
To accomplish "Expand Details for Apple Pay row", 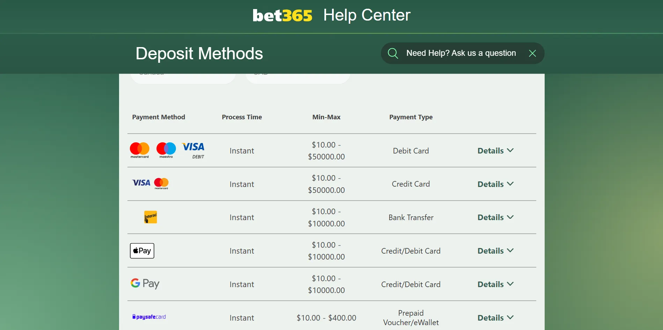I will pyautogui.click(x=495, y=251).
